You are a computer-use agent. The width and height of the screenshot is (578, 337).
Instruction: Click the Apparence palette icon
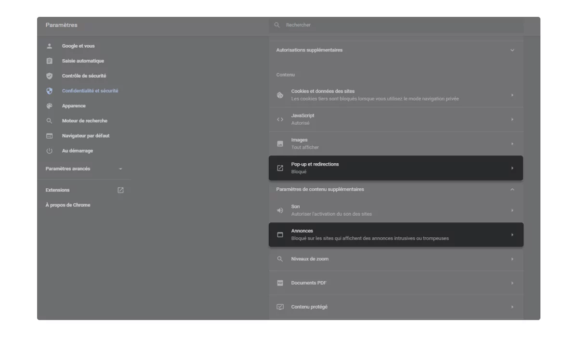(x=49, y=106)
